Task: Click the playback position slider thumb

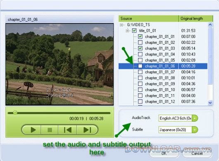Action: pyautogui.click(x=15, y=112)
